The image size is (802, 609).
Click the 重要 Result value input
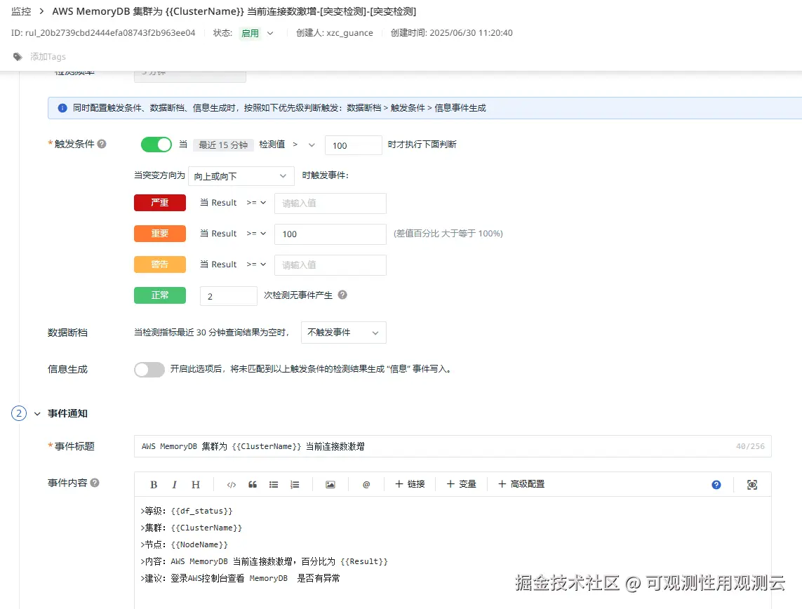pyautogui.click(x=330, y=234)
